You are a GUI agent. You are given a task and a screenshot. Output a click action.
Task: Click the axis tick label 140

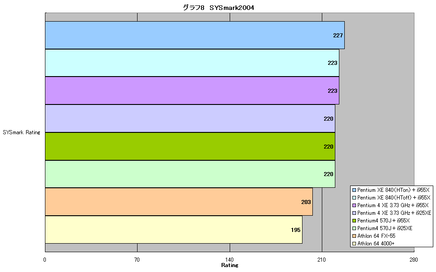[229, 260]
